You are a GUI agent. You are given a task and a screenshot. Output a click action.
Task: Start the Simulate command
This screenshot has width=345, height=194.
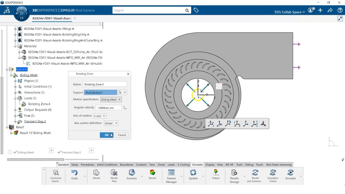(290, 175)
